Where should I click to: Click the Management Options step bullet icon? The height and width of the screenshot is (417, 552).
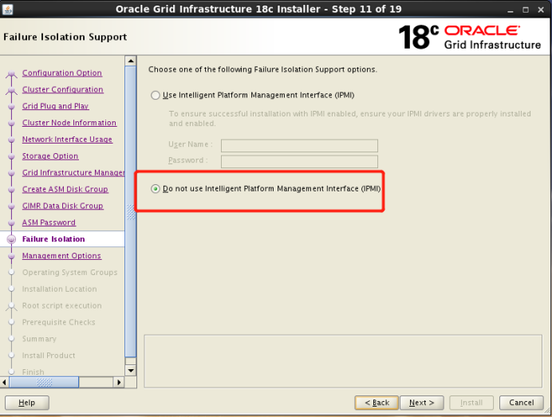point(11,256)
